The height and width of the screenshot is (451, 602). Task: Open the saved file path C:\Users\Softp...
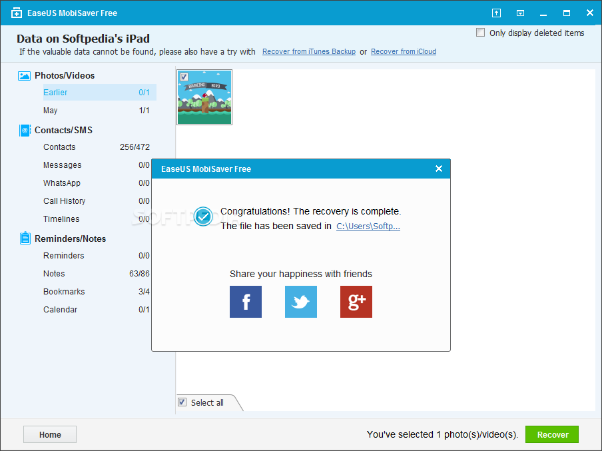(x=368, y=226)
